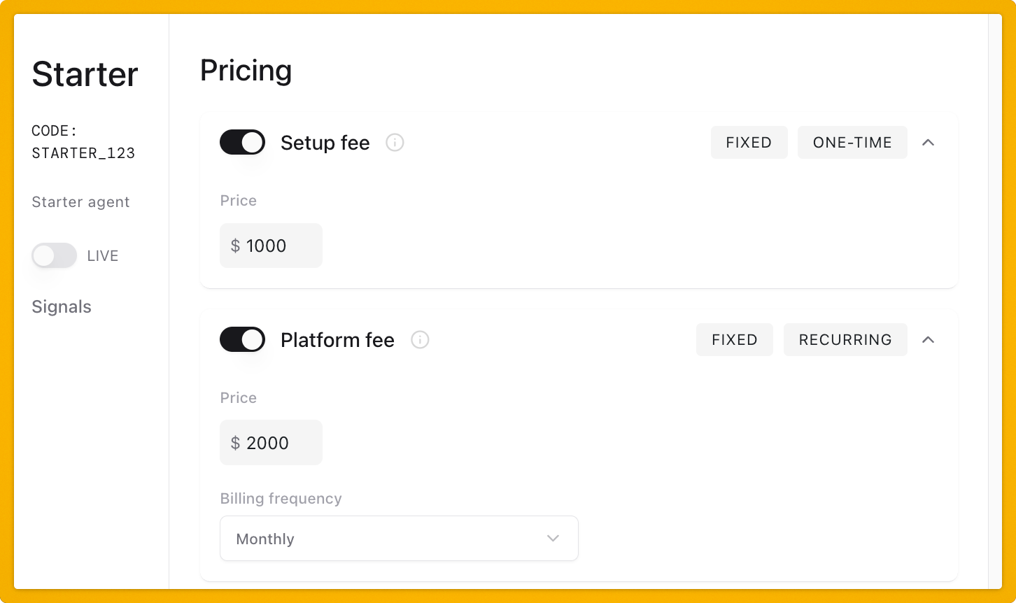Enable the LIVE toggle in the sidebar
Image resolution: width=1016 pixels, height=603 pixels.
54,255
